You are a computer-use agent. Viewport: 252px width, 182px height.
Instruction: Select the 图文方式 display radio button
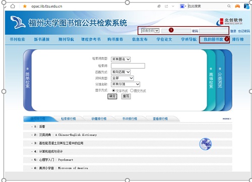point(132,91)
